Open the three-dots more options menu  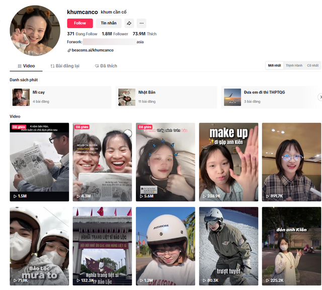coord(141,23)
